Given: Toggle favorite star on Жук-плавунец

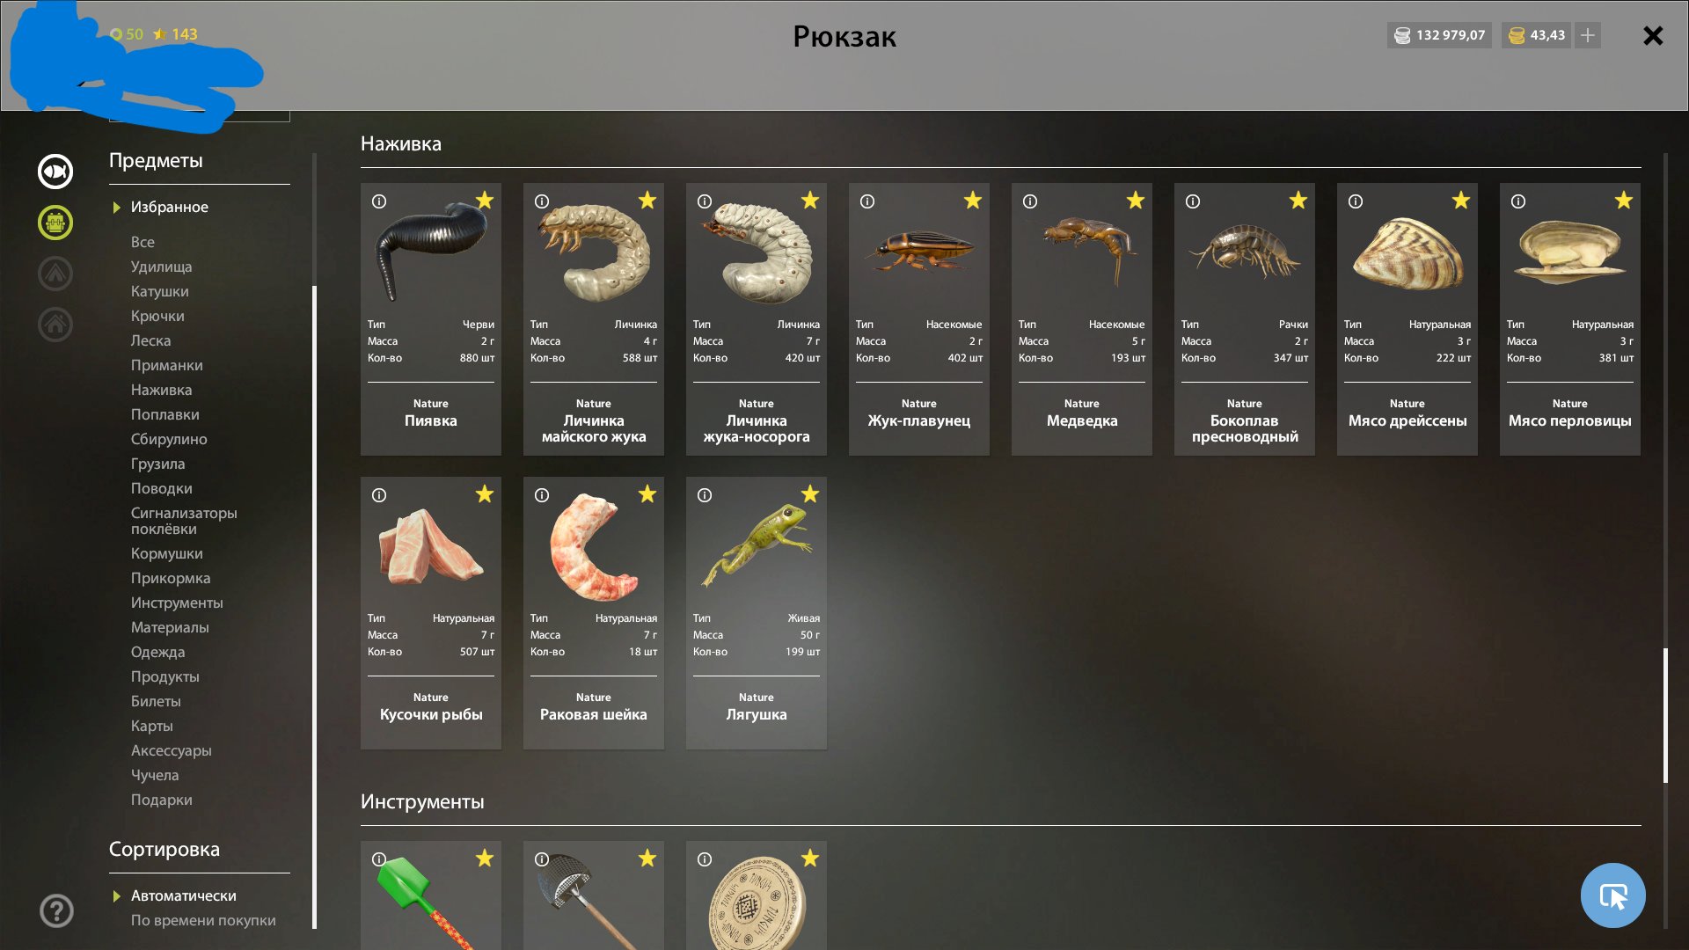Looking at the screenshot, I should pos(973,201).
